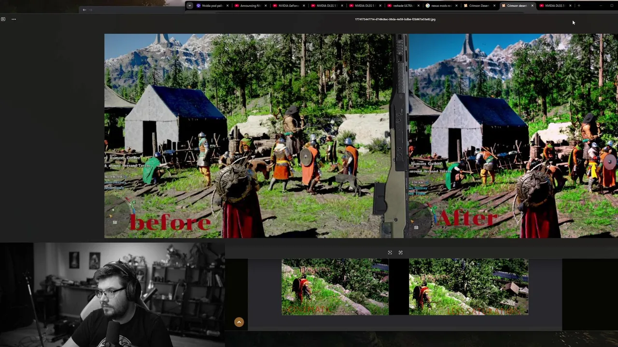
Task: Open the tab search dropdown chevron
Action: pos(190,6)
